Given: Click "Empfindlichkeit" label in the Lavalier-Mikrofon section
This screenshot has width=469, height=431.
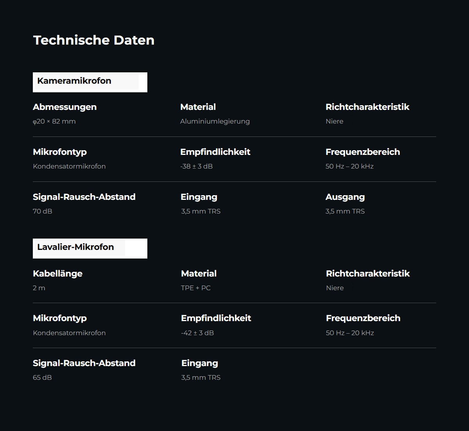Looking at the screenshot, I should (x=216, y=318).
